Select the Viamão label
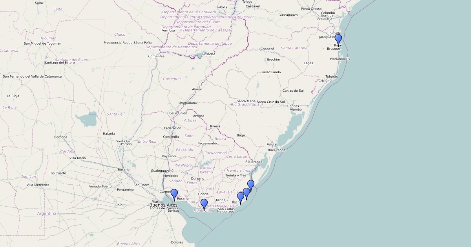This screenshot has width=471, height=247. point(296,109)
